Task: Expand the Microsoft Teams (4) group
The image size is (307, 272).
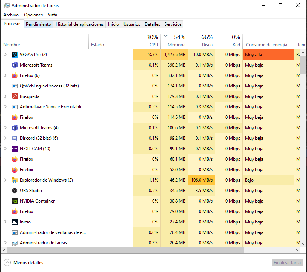Action: [6, 127]
